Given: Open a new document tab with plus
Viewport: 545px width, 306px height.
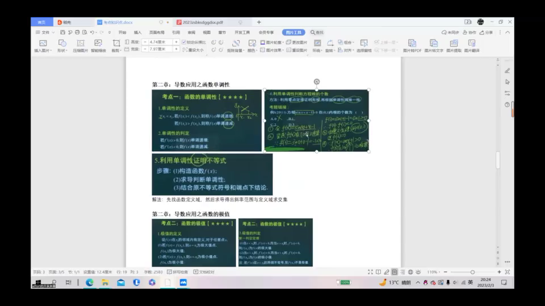Looking at the screenshot, I should tap(259, 22).
